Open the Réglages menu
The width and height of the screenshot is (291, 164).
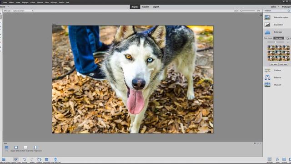[x=25, y=2]
